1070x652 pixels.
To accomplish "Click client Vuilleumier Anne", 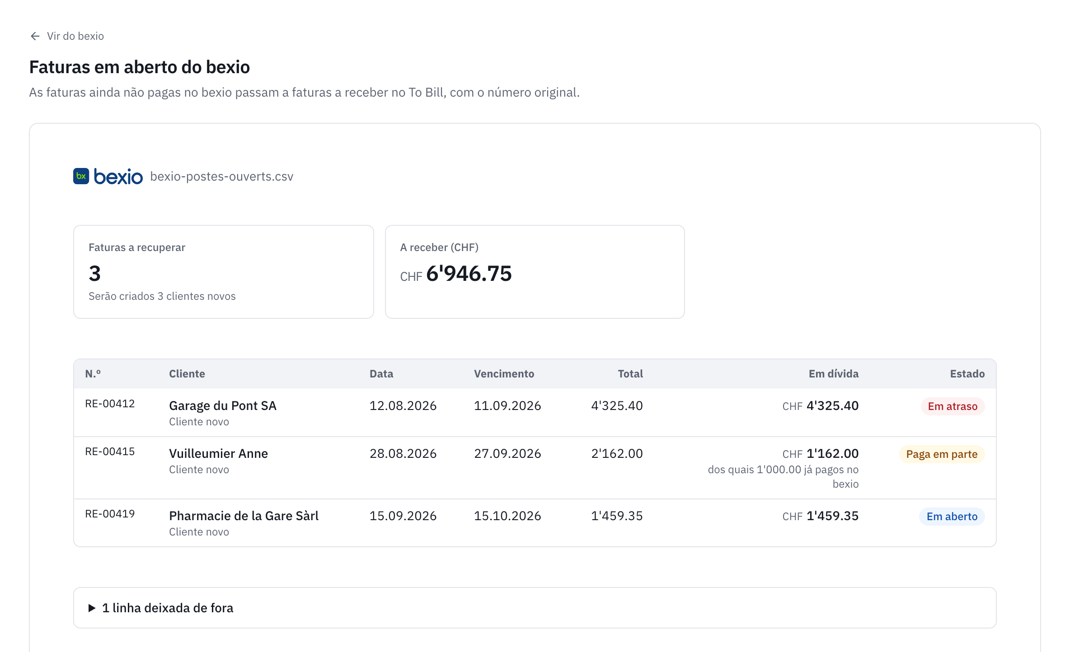I will coord(219,454).
